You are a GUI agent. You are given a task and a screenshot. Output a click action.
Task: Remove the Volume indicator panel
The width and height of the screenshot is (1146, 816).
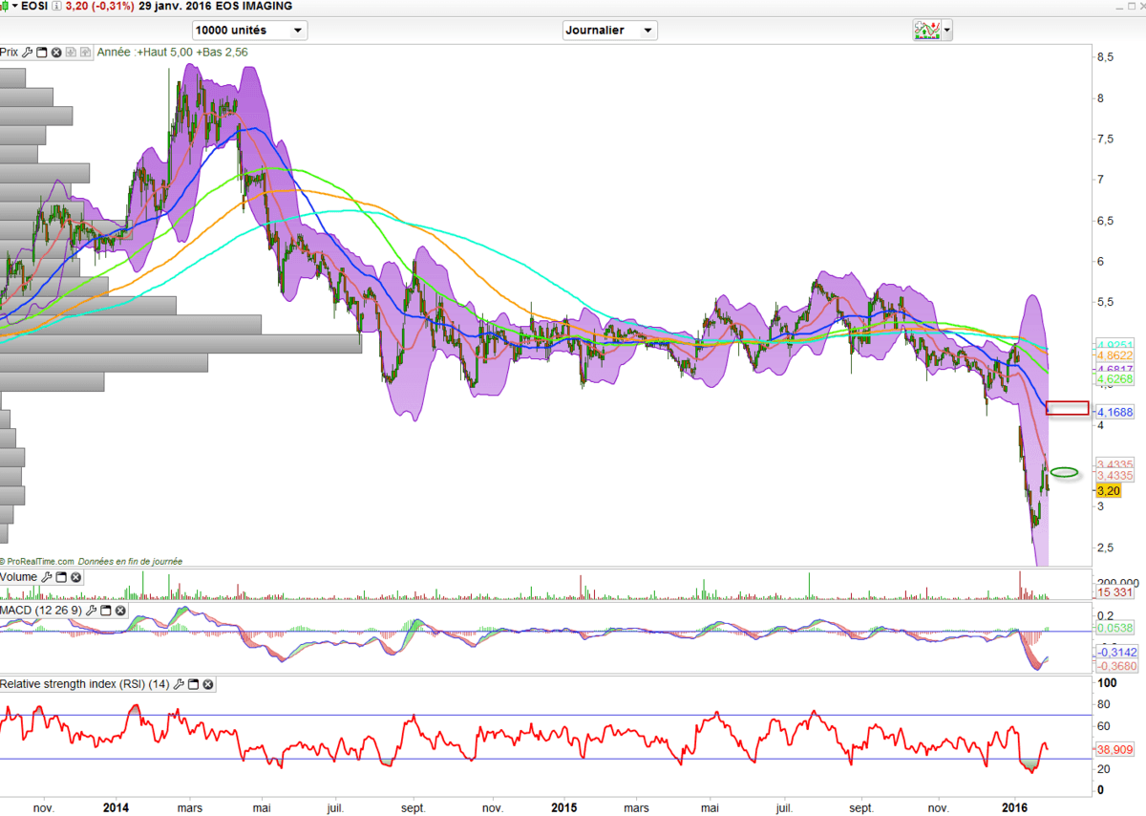(x=75, y=577)
